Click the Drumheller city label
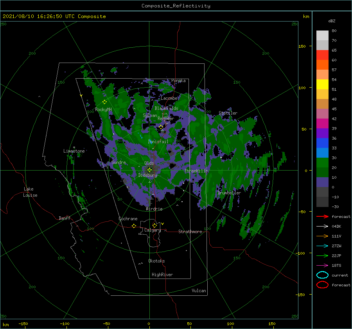 (229, 193)
